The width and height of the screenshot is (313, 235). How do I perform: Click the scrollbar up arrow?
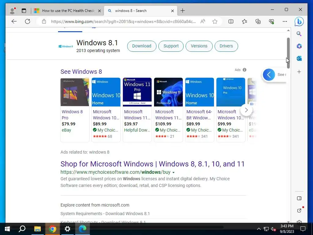[x=288, y=30]
